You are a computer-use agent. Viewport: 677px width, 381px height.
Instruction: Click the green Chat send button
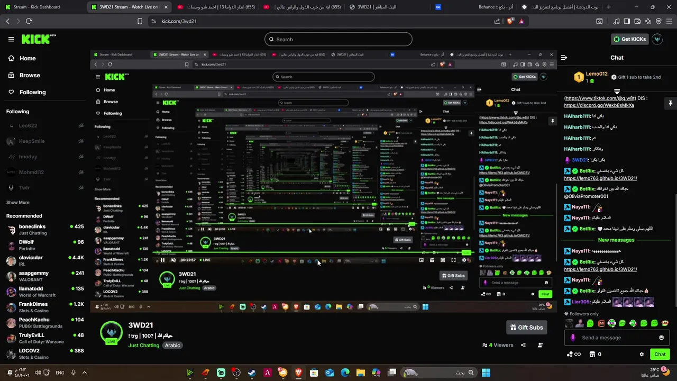pyautogui.click(x=660, y=354)
